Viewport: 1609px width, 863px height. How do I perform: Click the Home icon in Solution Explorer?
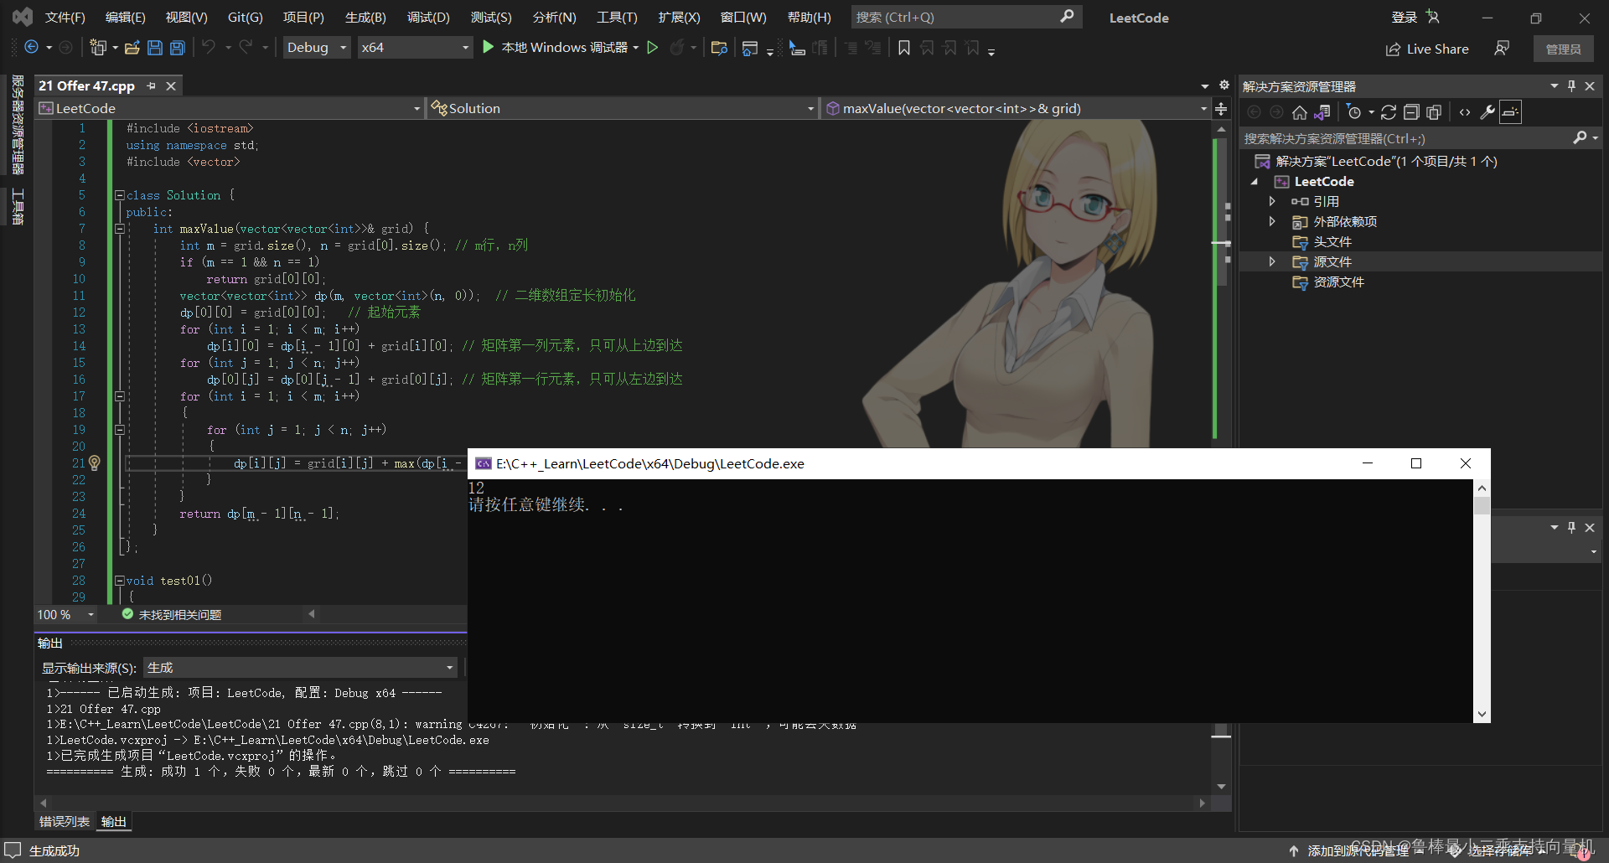click(x=1300, y=112)
